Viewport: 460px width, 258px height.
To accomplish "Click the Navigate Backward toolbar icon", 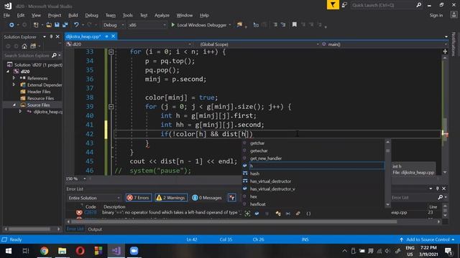I will (x=11, y=25).
